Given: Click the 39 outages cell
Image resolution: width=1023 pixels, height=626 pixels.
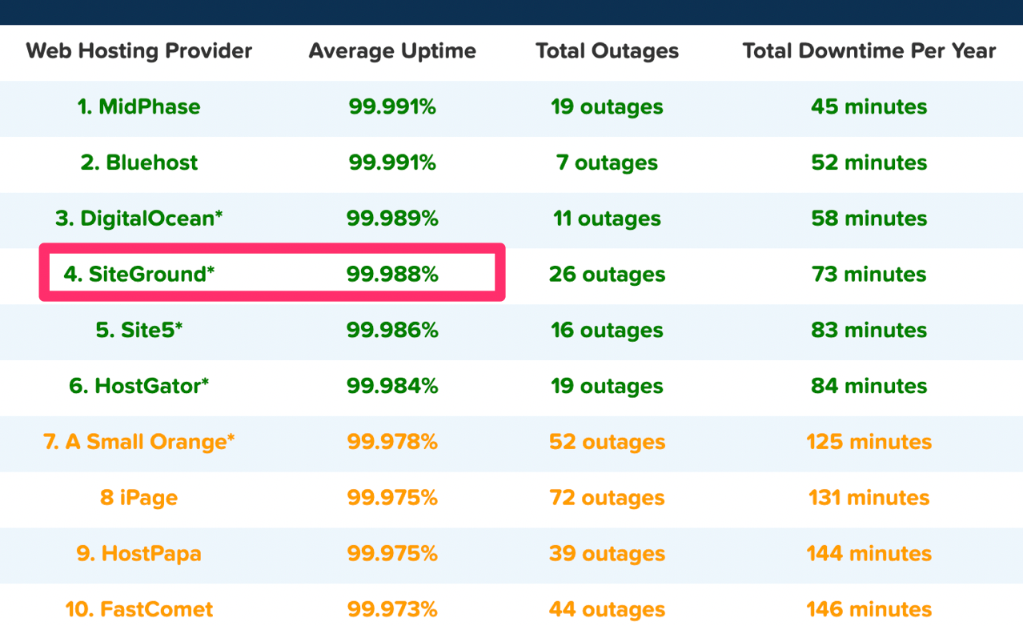Looking at the screenshot, I should 607,555.
